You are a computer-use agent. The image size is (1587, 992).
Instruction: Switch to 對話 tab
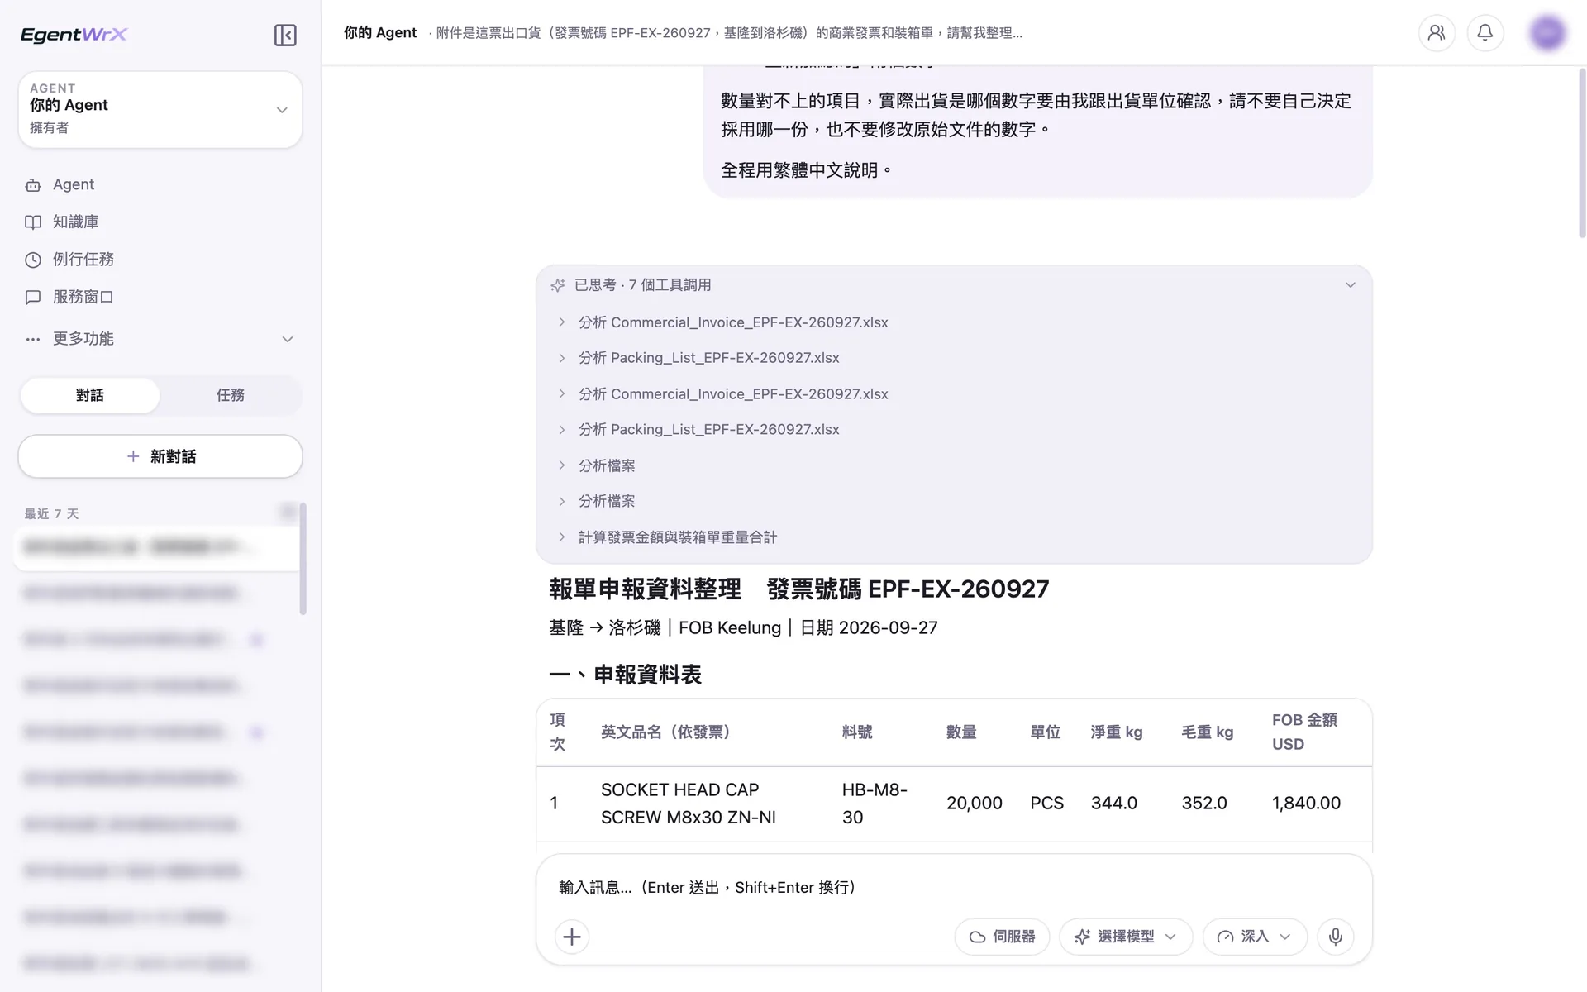(90, 395)
